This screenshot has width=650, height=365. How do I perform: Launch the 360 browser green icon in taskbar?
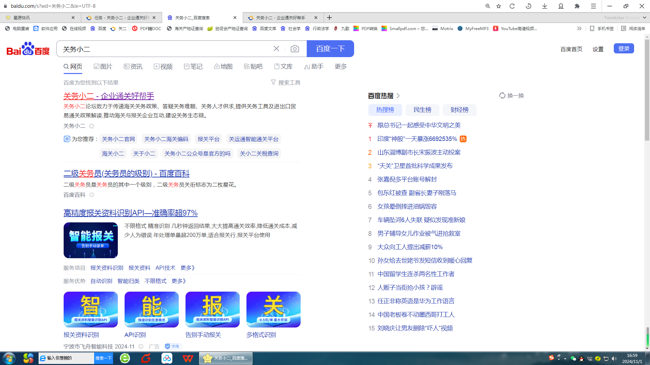[x=125, y=358]
